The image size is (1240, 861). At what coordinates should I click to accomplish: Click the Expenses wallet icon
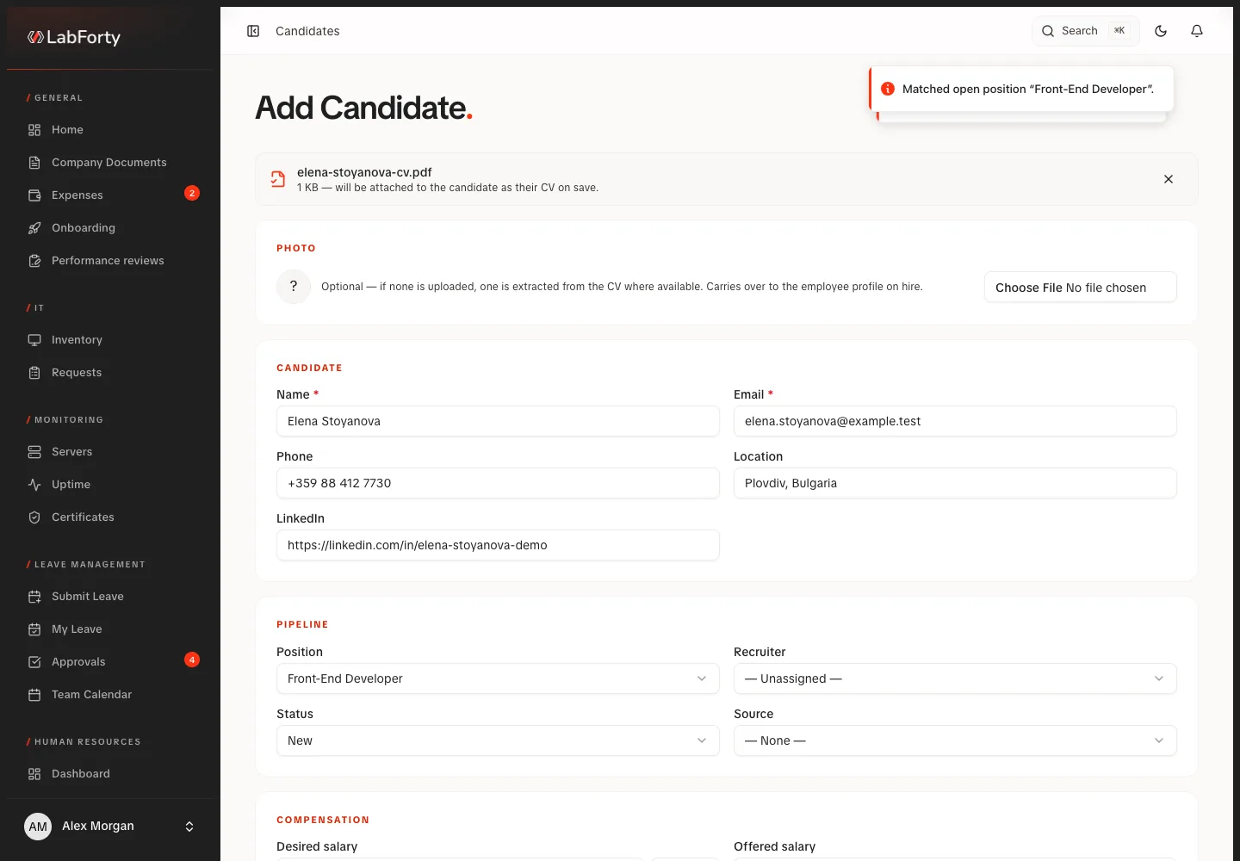(x=34, y=195)
